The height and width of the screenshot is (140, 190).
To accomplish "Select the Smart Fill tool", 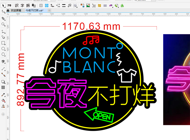I will coord(3,106).
